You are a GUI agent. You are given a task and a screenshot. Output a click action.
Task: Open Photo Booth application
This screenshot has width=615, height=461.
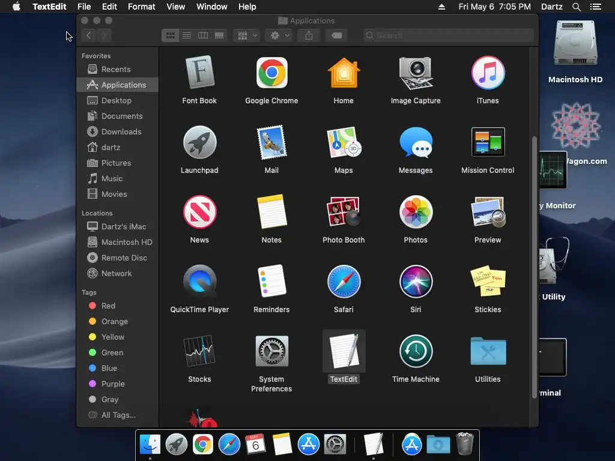tap(344, 212)
